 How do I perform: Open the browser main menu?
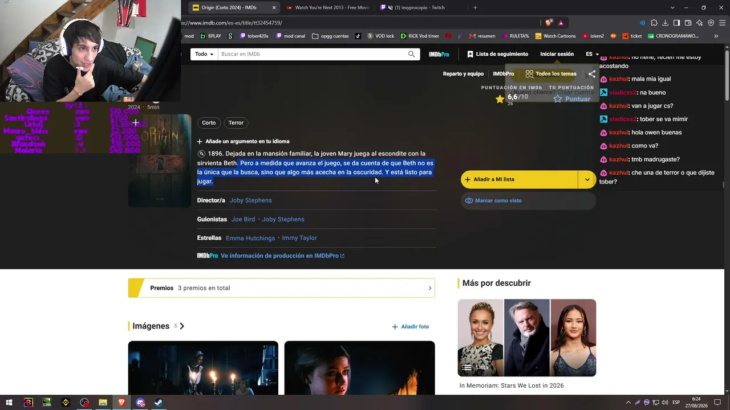(x=722, y=23)
